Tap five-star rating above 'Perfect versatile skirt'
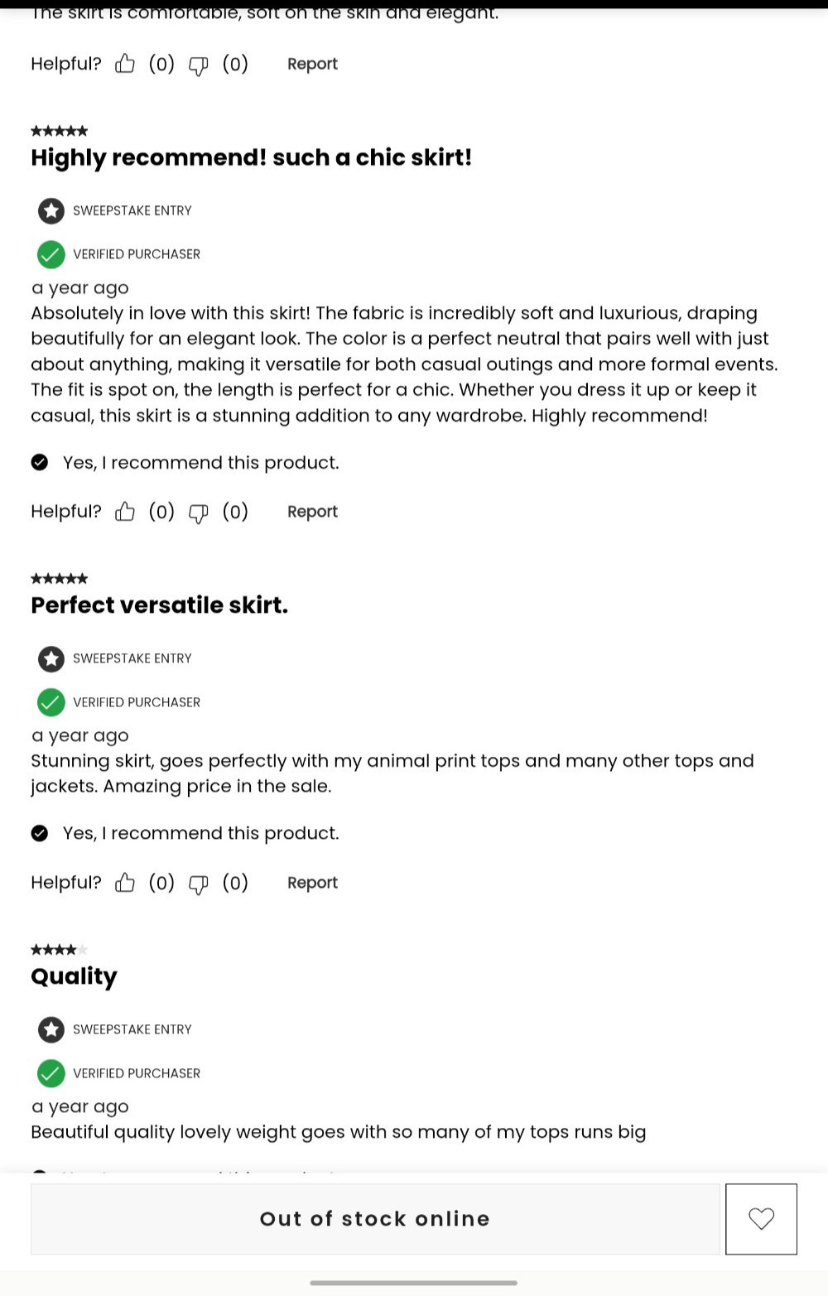The image size is (828, 1296). [59, 578]
